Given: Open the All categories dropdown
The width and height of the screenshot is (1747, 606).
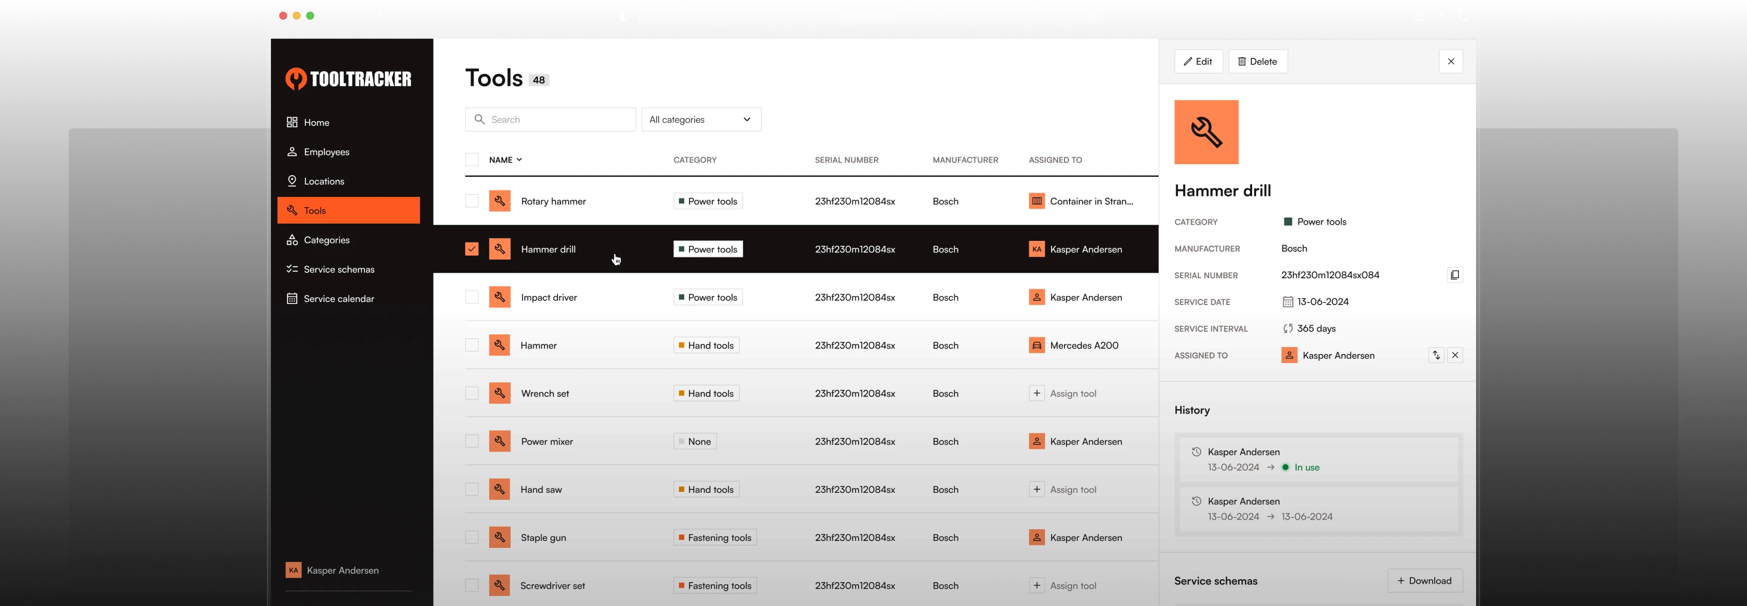Looking at the screenshot, I should click(x=701, y=120).
